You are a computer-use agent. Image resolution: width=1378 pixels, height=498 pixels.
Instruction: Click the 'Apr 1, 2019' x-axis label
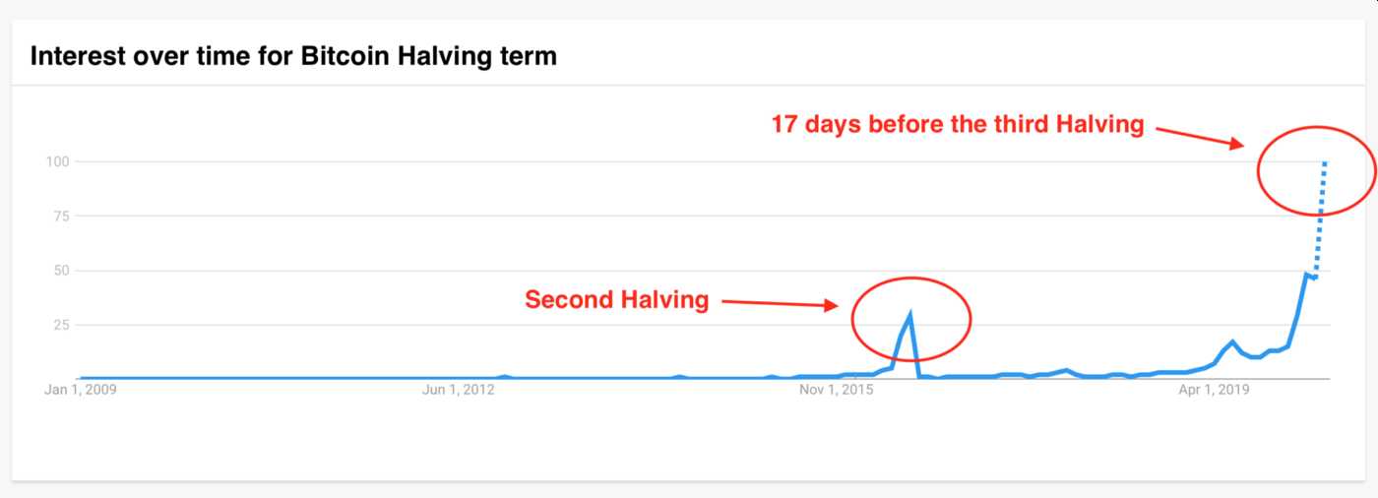[x=1214, y=391]
